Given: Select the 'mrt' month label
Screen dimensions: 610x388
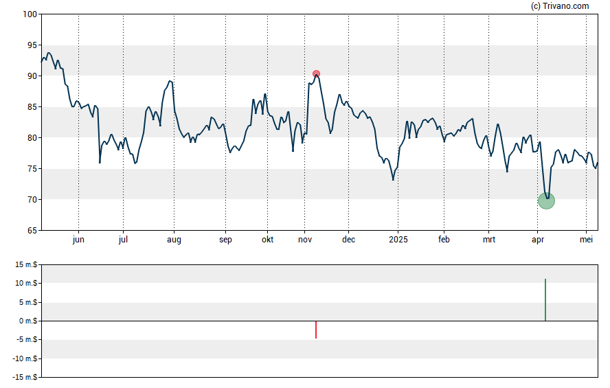Looking at the screenshot, I should click(489, 240).
